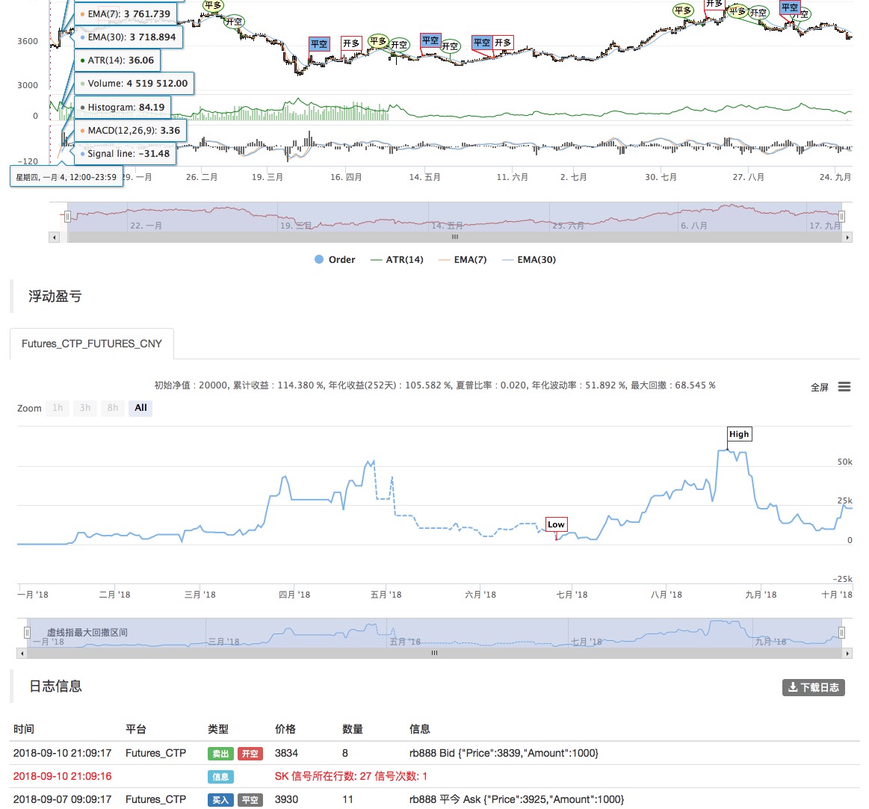Select the Futures_CTP_FUTURES_CNY tab
The height and width of the screenshot is (809, 869).
[x=92, y=344]
